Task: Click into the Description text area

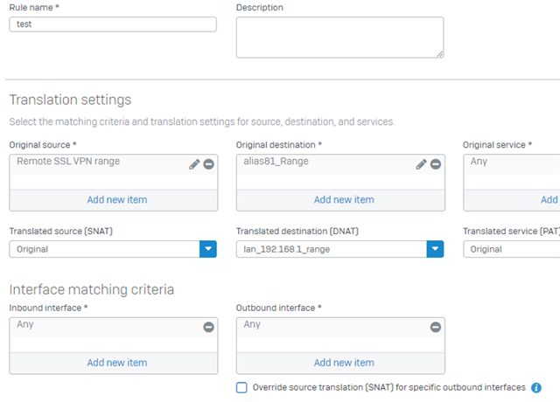Action: point(340,38)
